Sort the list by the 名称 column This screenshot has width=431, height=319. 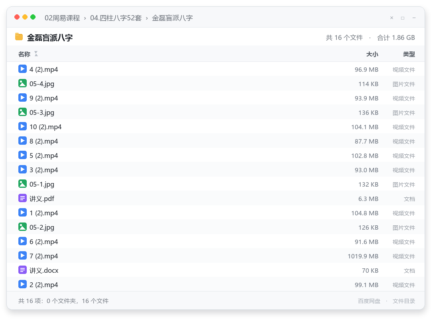pyautogui.click(x=24, y=54)
